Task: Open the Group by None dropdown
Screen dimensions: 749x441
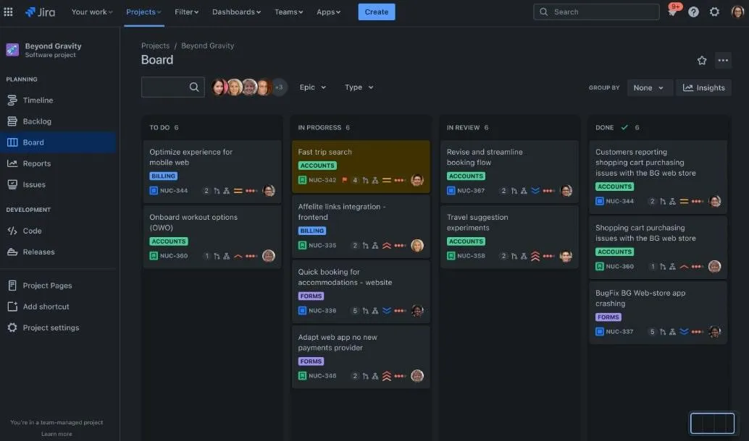Action: [649, 87]
